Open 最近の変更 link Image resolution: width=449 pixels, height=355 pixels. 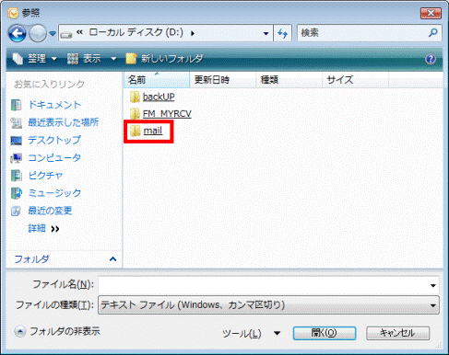(x=50, y=211)
